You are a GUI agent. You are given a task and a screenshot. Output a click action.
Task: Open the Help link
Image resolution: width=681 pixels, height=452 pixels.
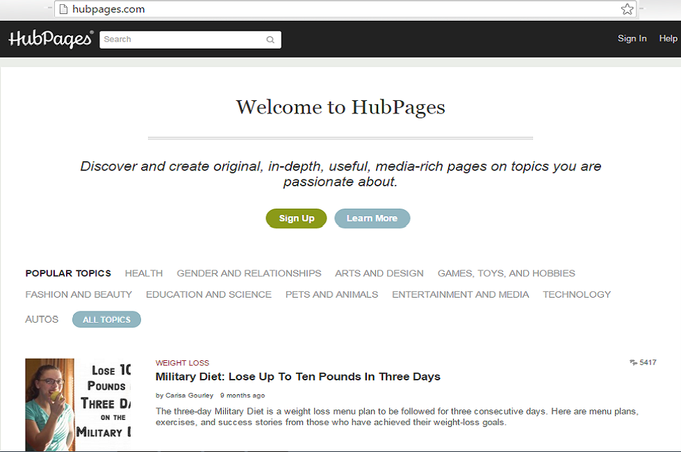pyautogui.click(x=668, y=39)
